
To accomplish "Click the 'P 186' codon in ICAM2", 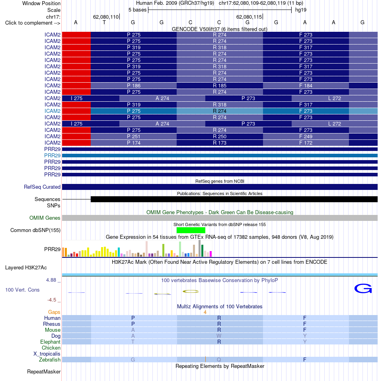I will pos(134,85).
